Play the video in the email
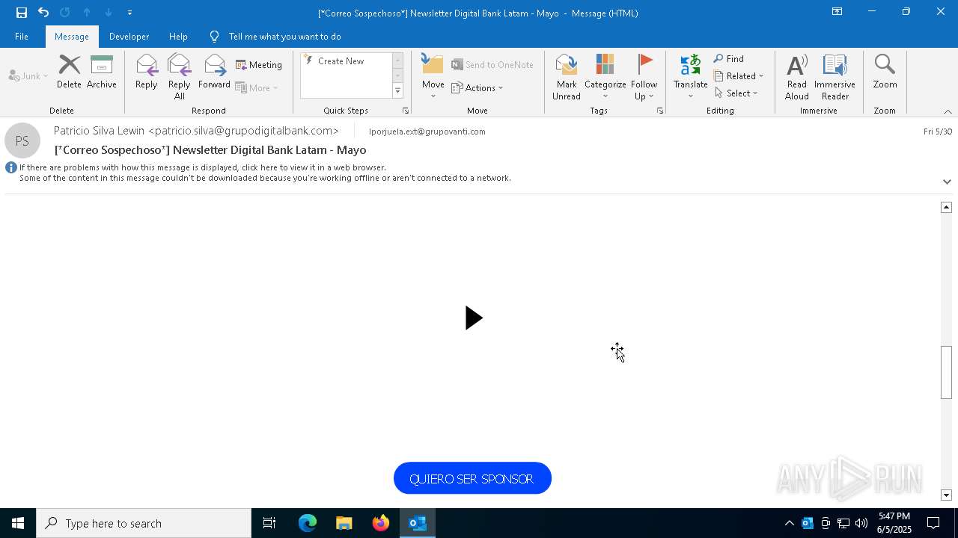This screenshot has width=958, height=538. [473, 318]
